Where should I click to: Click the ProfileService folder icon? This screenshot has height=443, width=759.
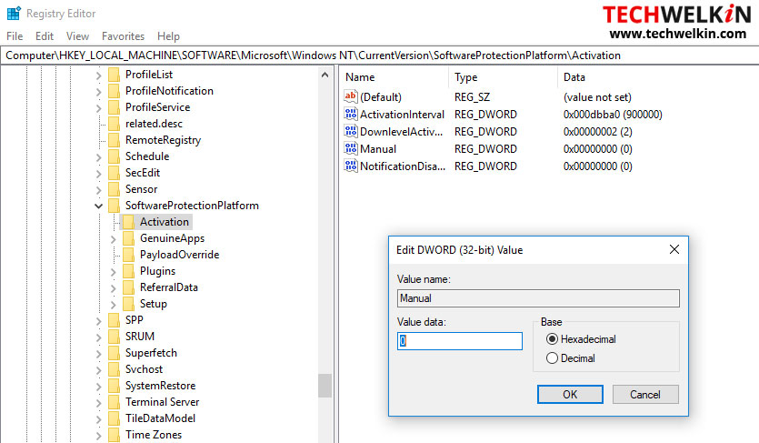[114, 107]
